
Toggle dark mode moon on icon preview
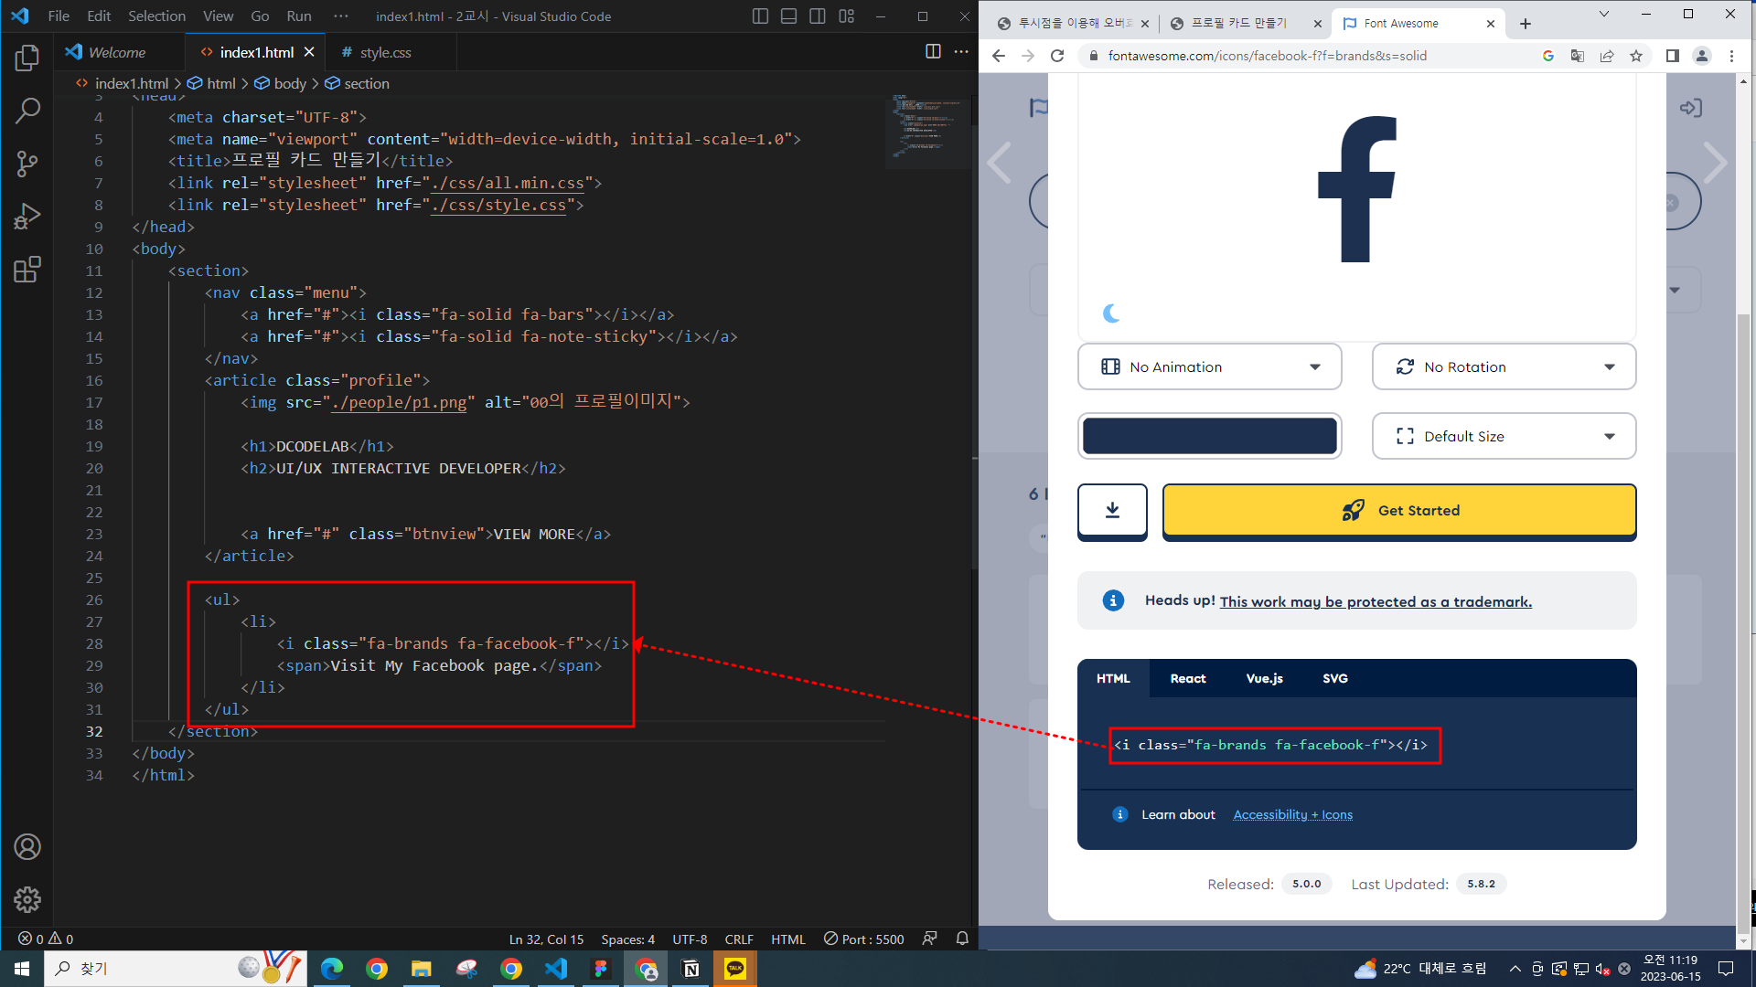[1112, 313]
